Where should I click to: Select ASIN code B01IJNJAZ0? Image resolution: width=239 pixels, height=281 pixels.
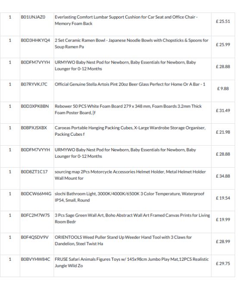coord(33,17)
